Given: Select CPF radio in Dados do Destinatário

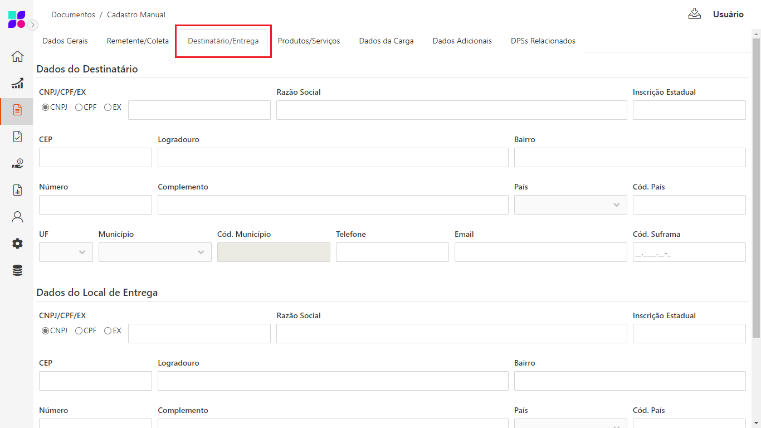Looking at the screenshot, I should click(79, 108).
